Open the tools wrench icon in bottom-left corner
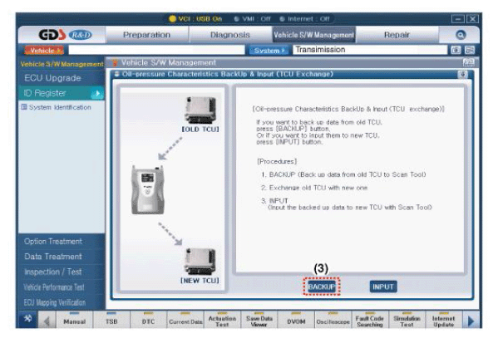Image resolution: width=498 pixels, height=338 pixels. click(28, 319)
